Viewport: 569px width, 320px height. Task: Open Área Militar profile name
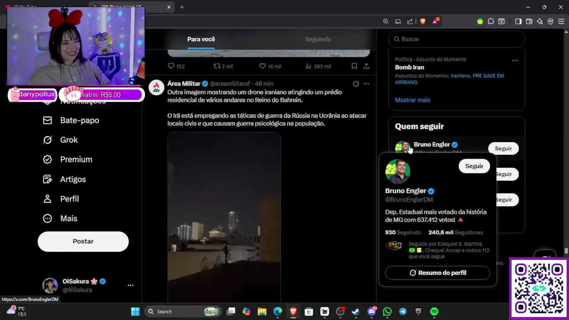click(x=184, y=84)
